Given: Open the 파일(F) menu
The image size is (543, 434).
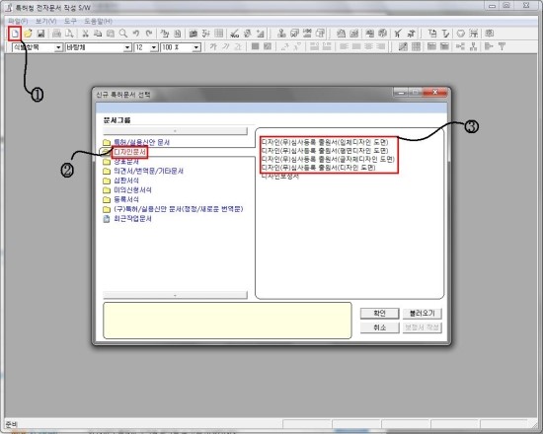Looking at the screenshot, I should tap(18, 21).
